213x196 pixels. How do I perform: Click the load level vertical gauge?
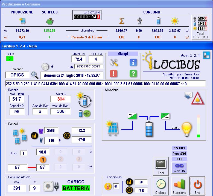tap(199, 126)
